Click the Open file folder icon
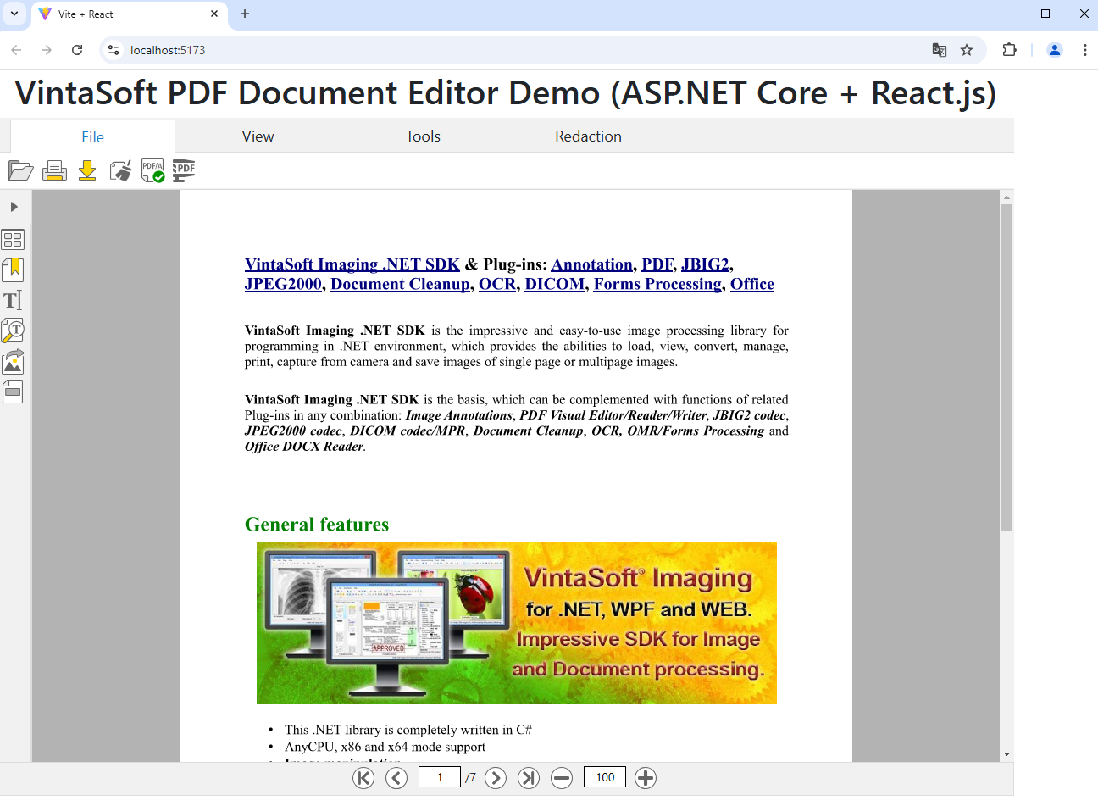Screen dimensions: 1098x806 20,170
